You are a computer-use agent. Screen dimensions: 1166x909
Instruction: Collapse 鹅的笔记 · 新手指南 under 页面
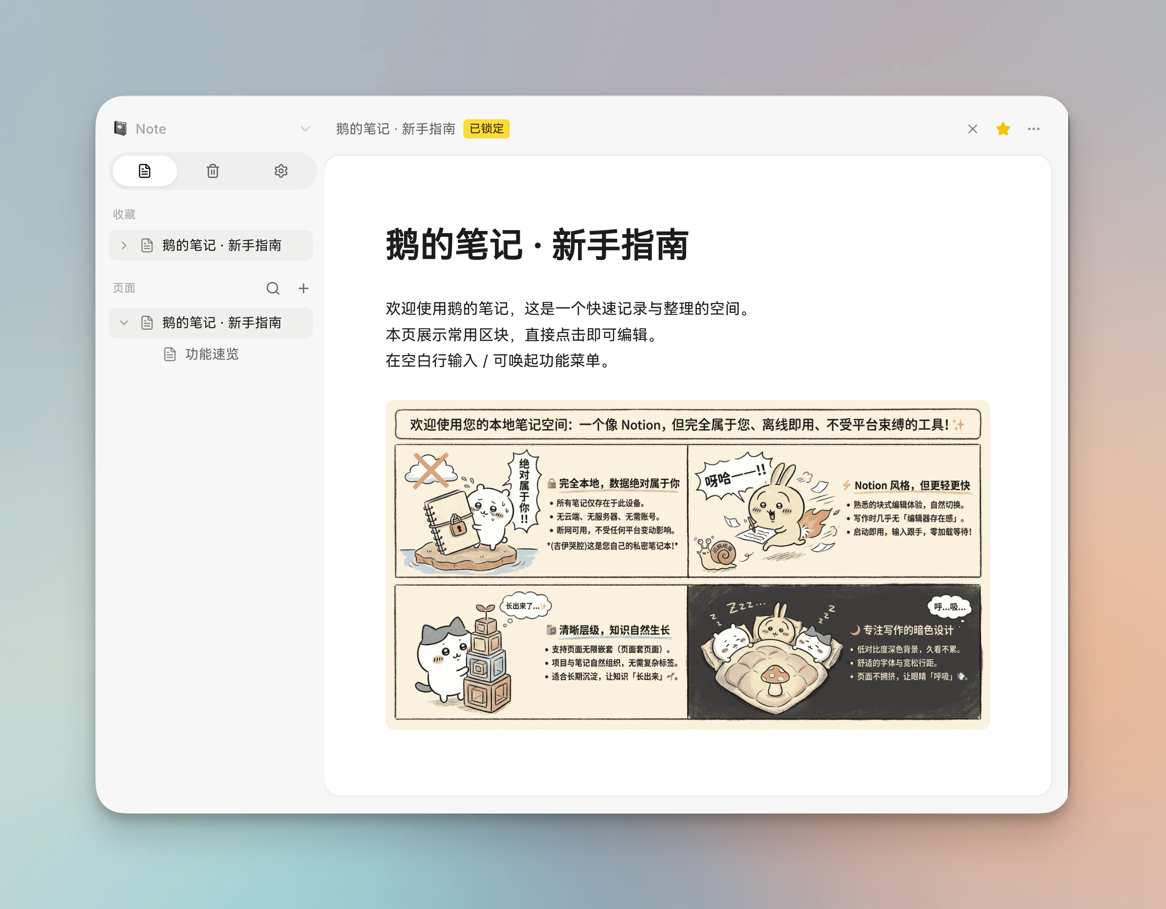[124, 323]
